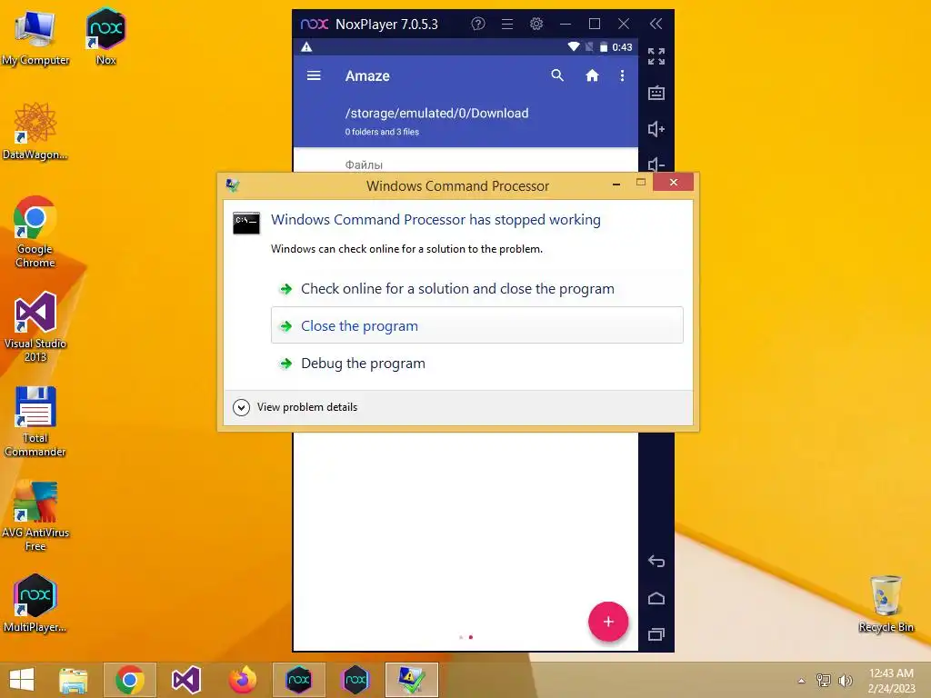The image size is (931, 698).
Task: Open Amaze three-dot overflow menu
Action: [x=622, y=75]
